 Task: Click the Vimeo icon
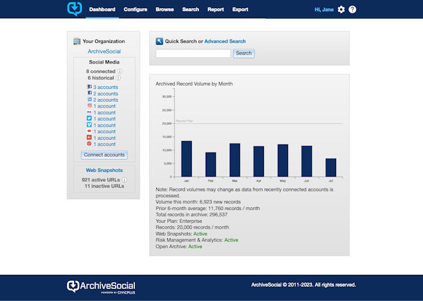[x=89, y=124]
